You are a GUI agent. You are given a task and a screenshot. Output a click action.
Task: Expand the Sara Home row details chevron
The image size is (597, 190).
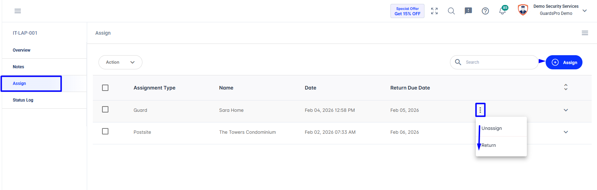point(566,110)
